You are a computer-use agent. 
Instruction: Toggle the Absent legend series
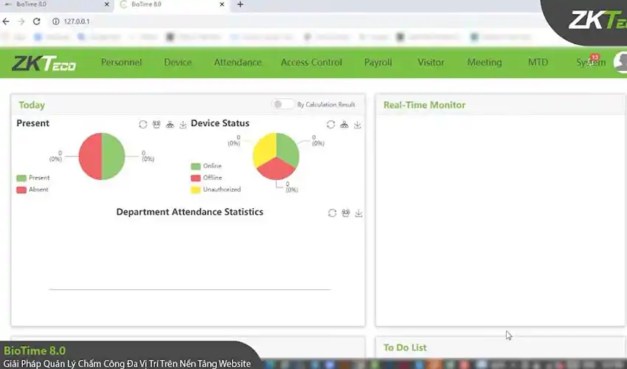tap(32, 190)
